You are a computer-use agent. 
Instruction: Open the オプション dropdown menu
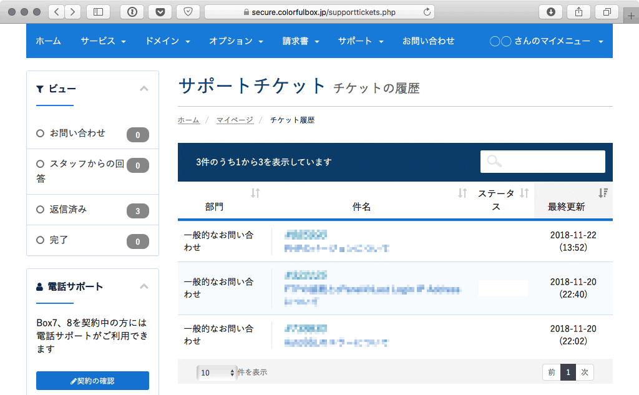pyautogui.click(x=236, y=41)
